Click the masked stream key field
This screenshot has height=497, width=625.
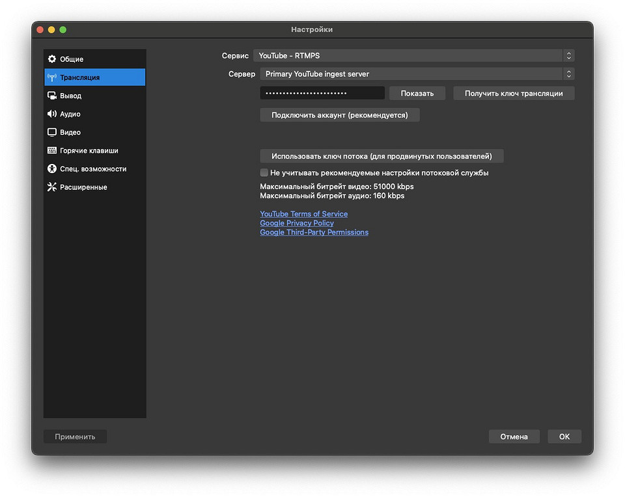322,94
